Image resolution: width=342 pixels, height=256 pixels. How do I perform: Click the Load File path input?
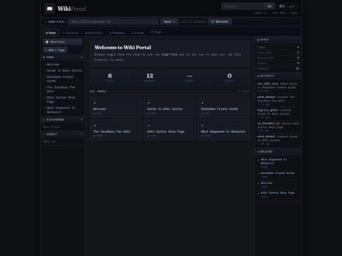click(x=113, y=21)
